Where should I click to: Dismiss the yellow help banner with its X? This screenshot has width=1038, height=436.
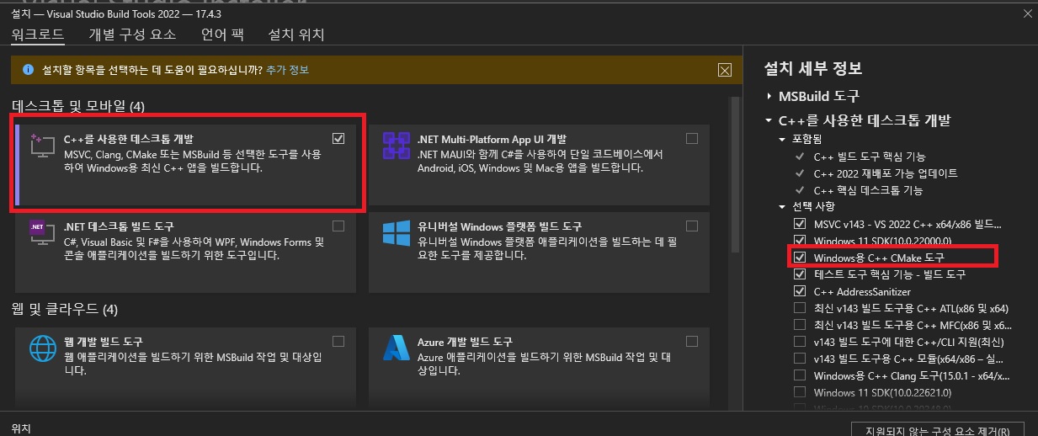pyautogui.click(x=724, y=70)
